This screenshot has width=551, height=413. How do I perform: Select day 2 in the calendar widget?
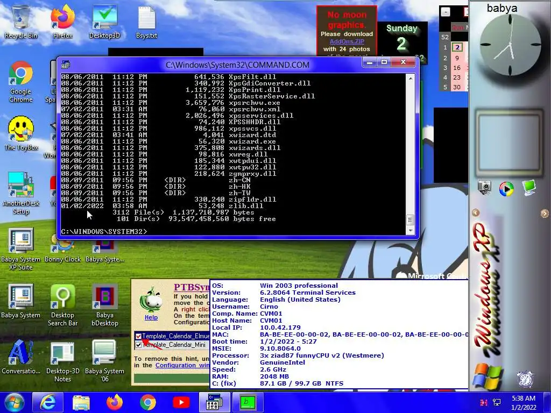[x=457, y=47]
